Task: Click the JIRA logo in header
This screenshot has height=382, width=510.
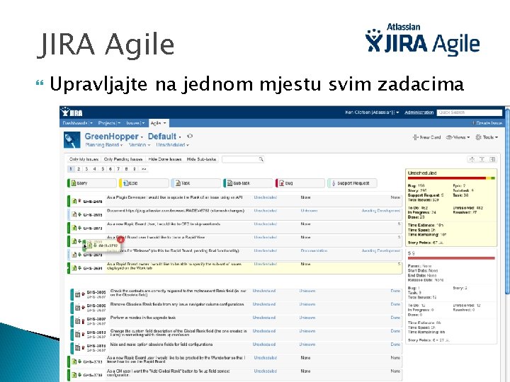Action: 72,112
